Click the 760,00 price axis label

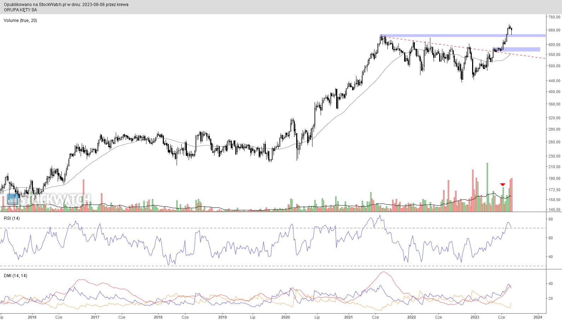click(x=555, y=17)
